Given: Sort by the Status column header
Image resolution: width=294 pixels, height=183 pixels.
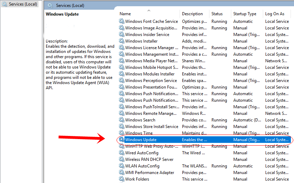Looking at the screenshot, I should tap(217, 13).
